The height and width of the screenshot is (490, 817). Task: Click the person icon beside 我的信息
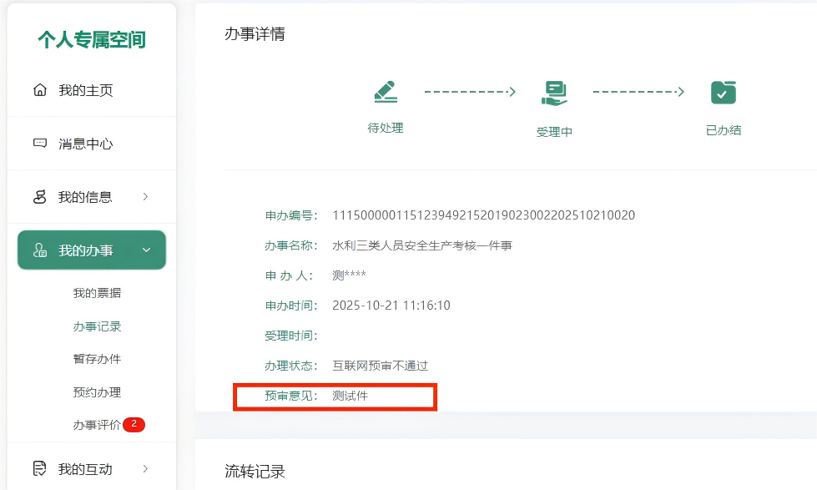(39, 197)
